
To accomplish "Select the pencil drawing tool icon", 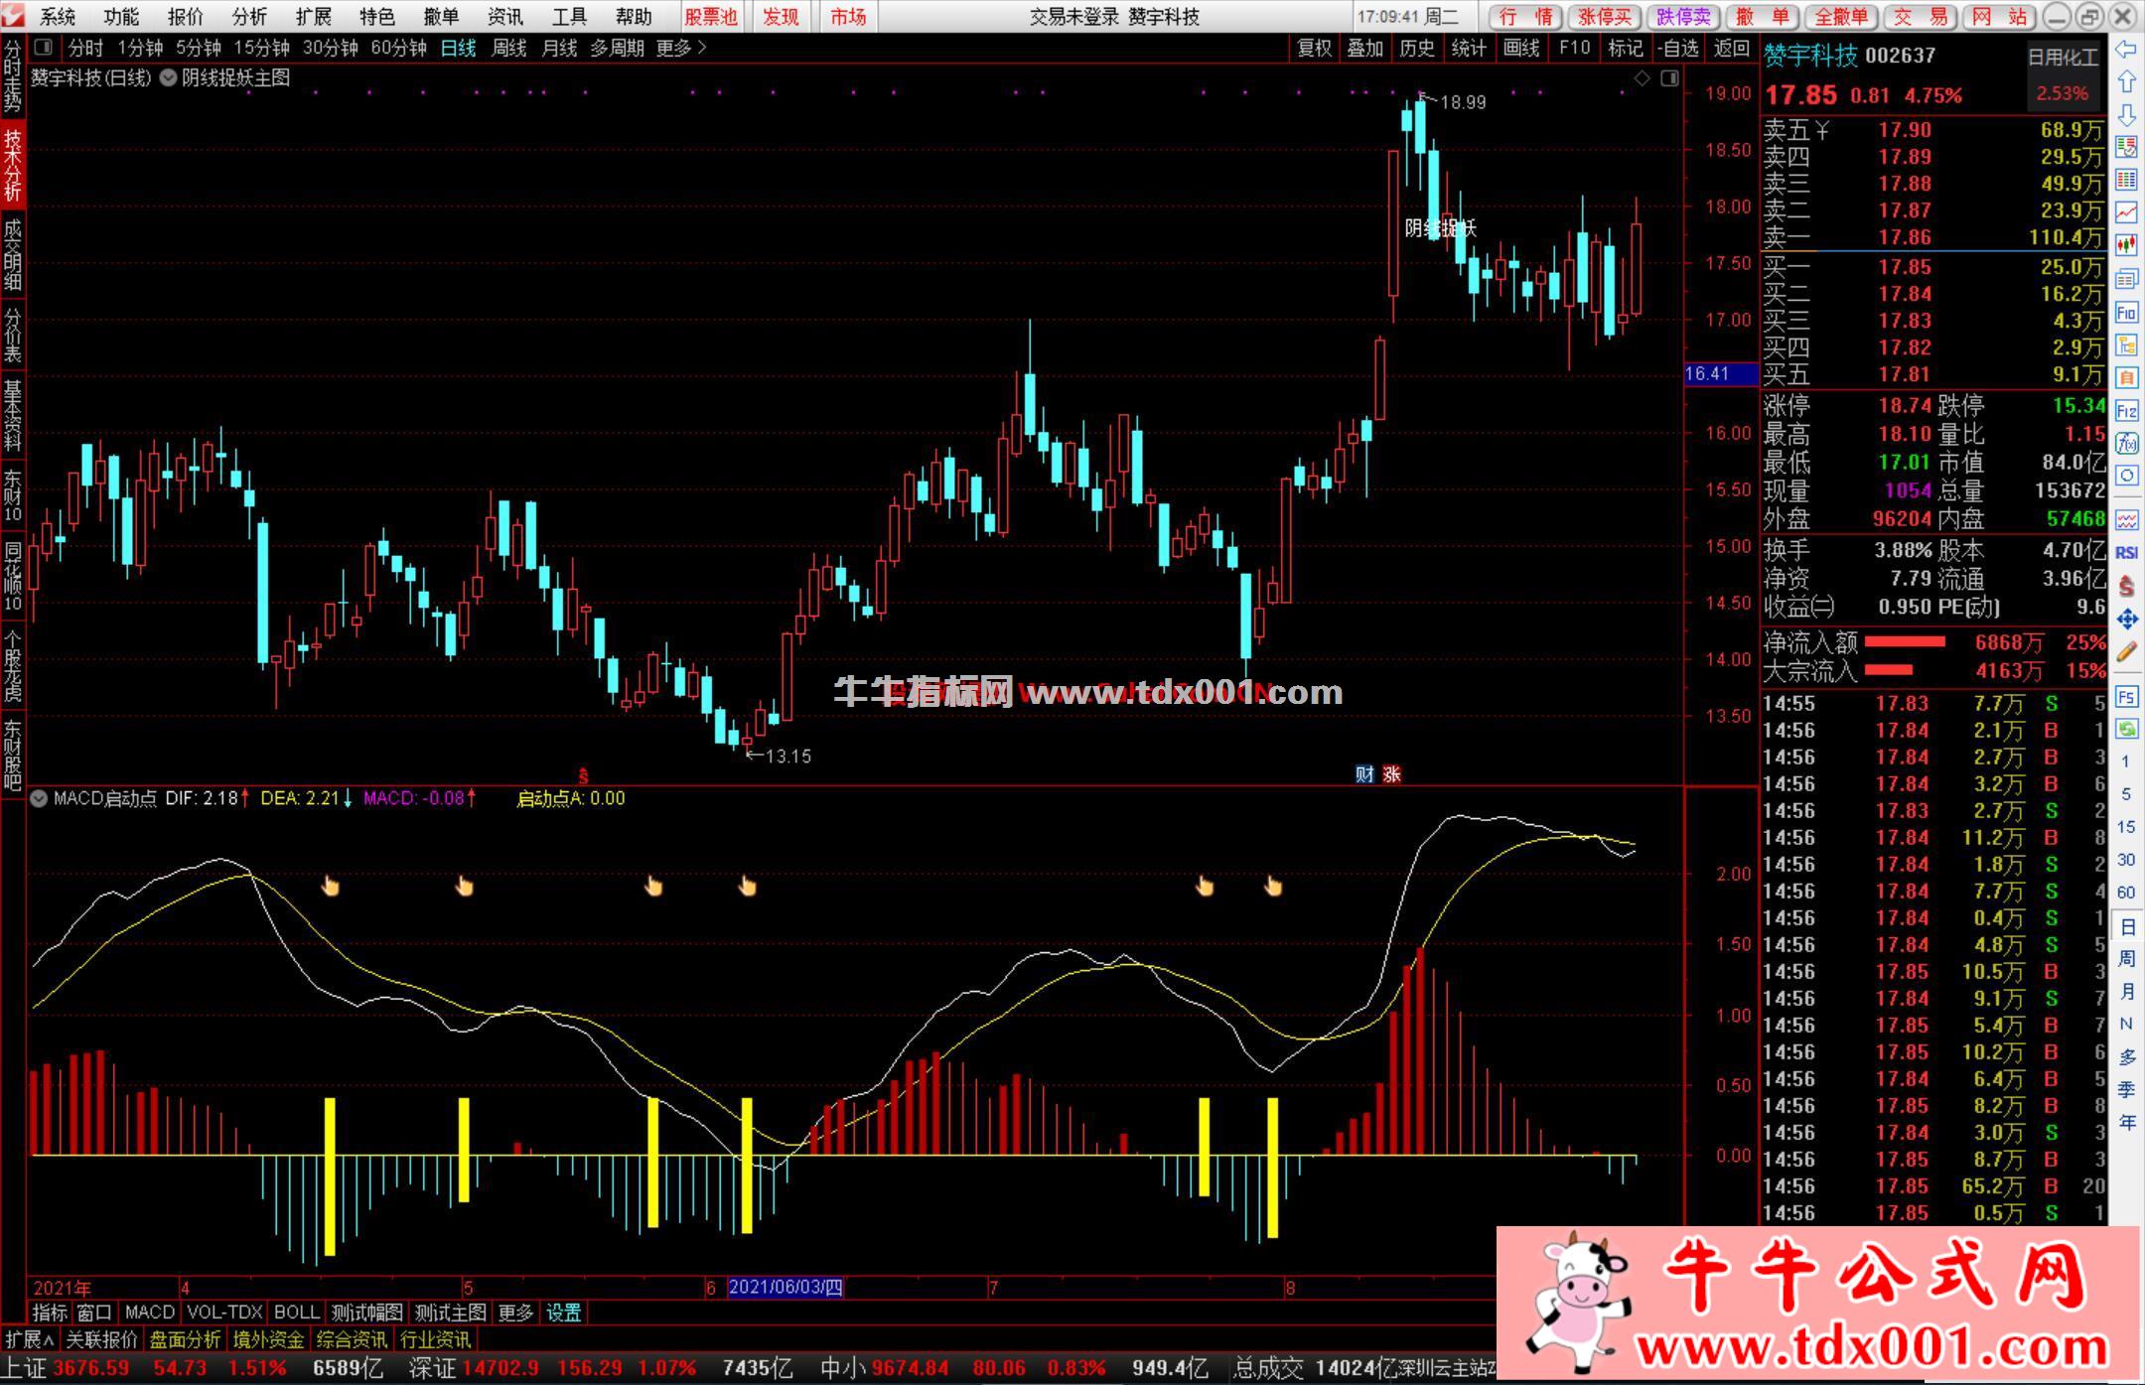I will tap(2126, 652).
